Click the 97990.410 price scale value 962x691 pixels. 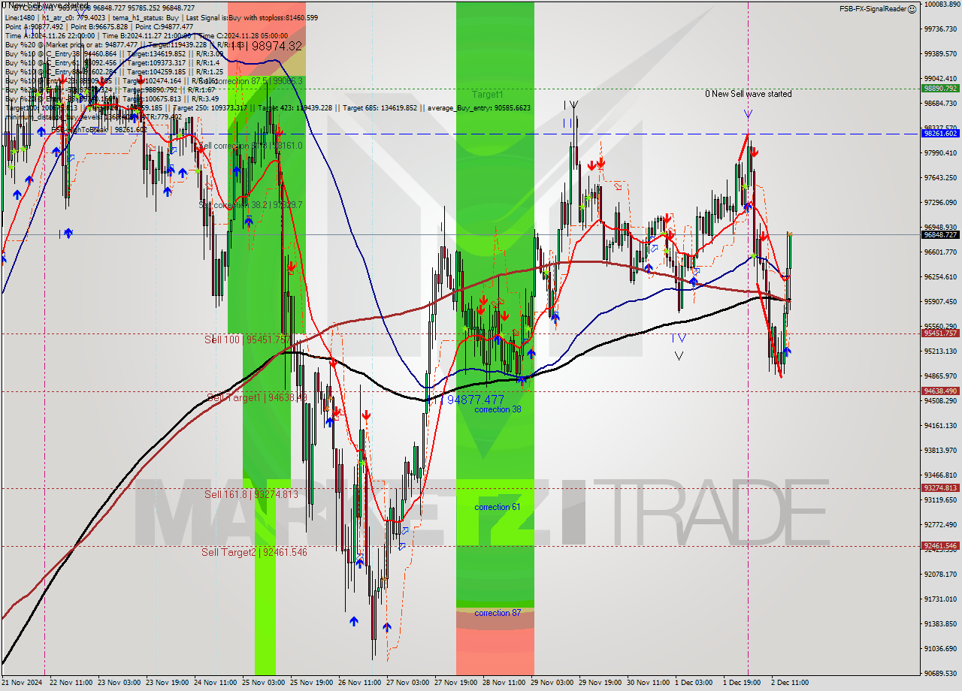(940, 152)
